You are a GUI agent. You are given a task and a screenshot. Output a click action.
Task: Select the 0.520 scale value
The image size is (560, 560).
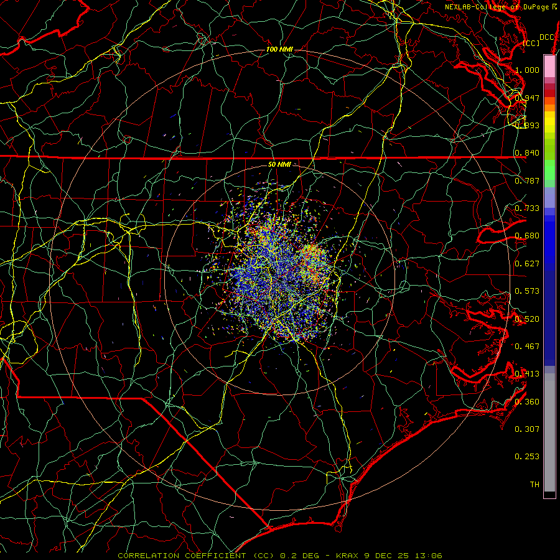coord(527,319)
